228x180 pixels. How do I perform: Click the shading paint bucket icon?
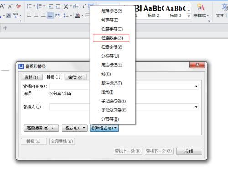point(78,16)
